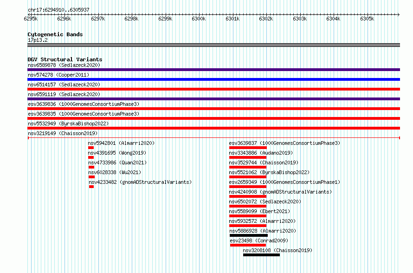The width and height of the screenshot is (413, 273).
Task: Click the black bar under nsv5886928
Action: (249, 235)
